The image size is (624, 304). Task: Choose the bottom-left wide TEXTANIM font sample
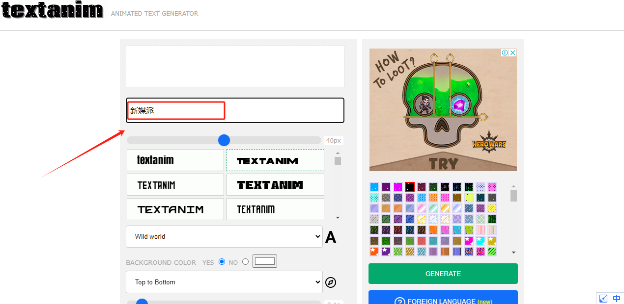coord(175,209)
